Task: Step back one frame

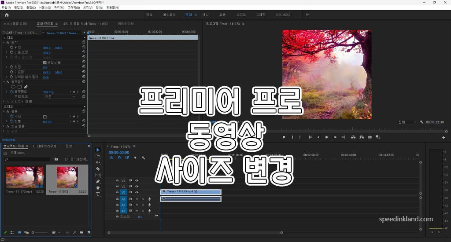Action: click(x=319, y=137)
